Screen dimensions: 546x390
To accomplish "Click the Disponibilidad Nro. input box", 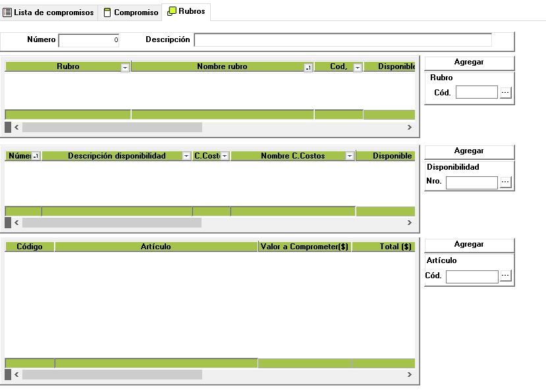I will coord(472,182).
